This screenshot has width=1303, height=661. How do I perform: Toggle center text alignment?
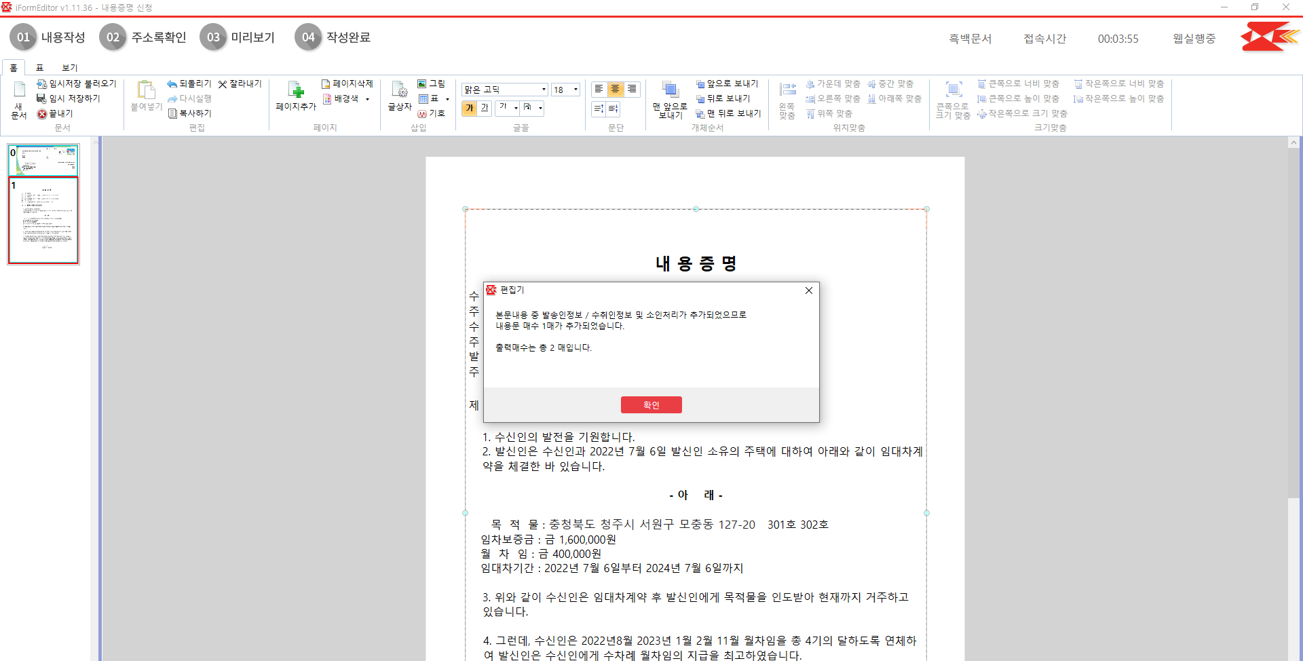(x=615, y=89)
